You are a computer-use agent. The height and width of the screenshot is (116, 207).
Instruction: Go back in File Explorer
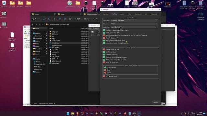pyautogui.click(x=33, y=24)
